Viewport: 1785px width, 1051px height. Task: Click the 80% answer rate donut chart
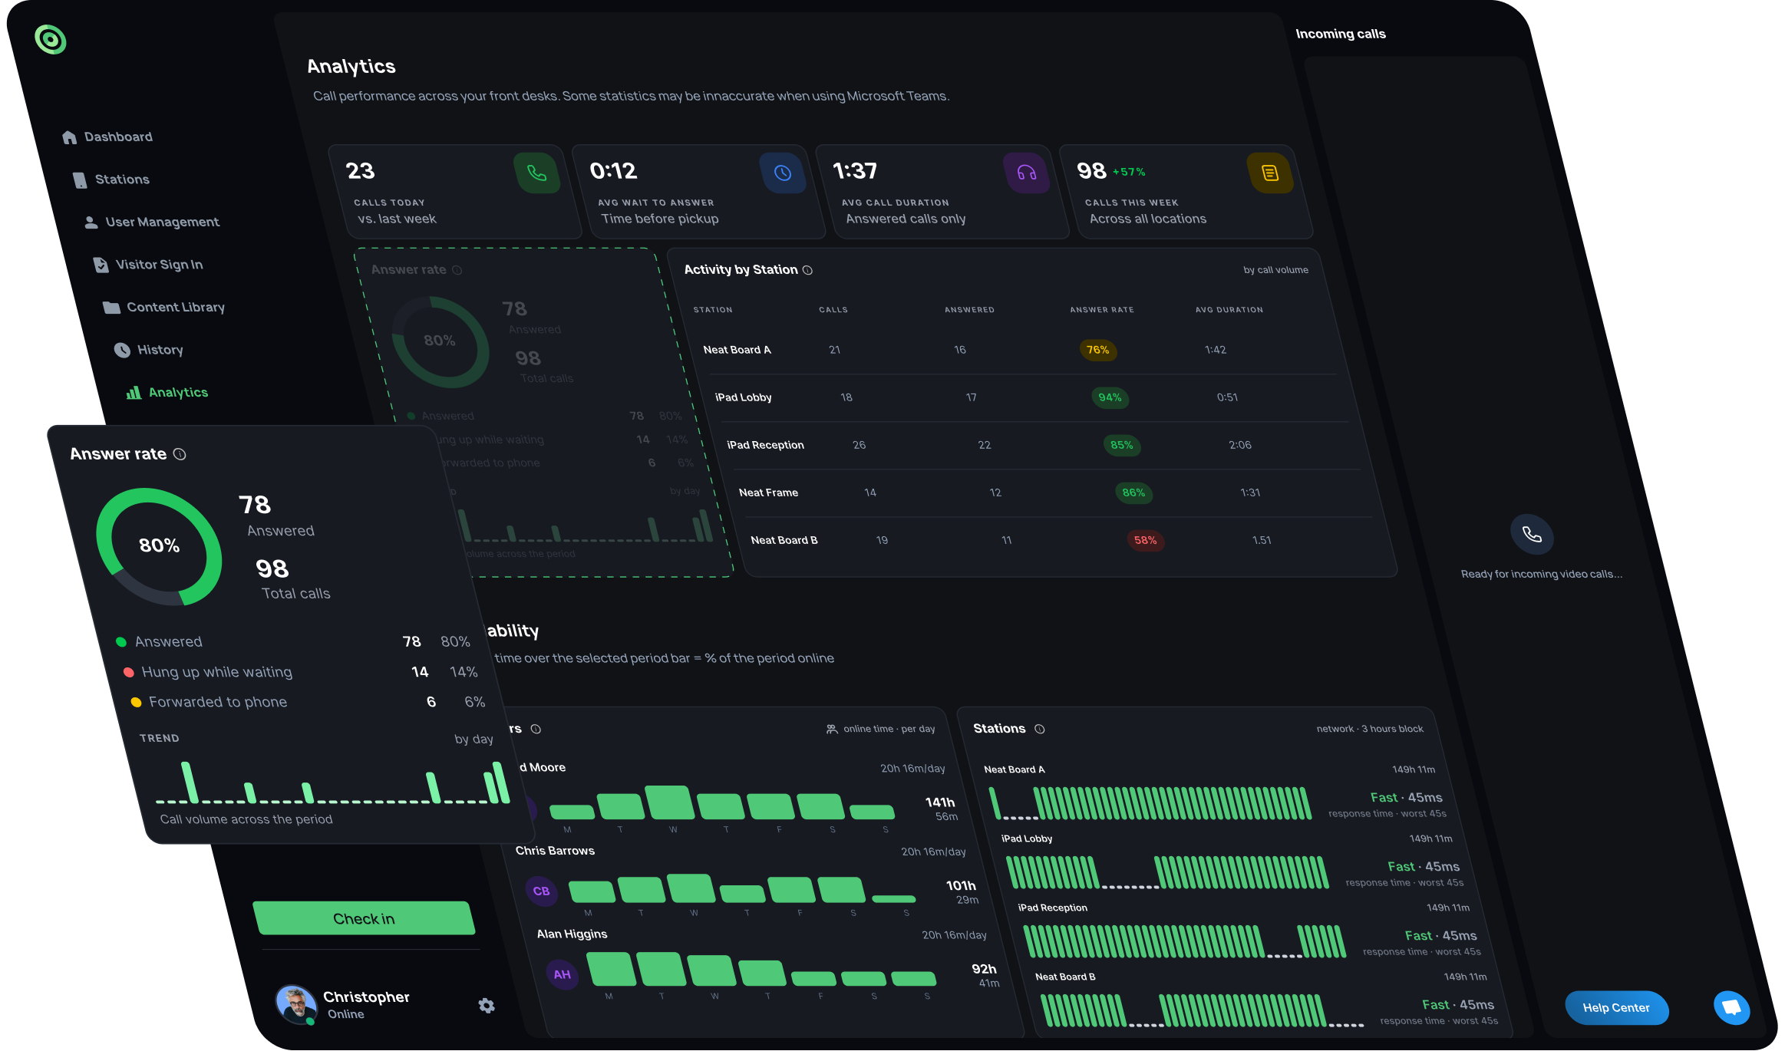160,546
